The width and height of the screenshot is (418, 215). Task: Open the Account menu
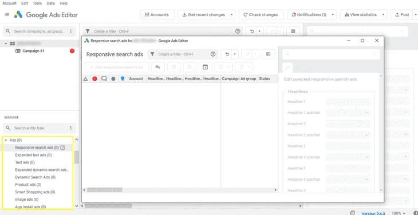(x=9, y=3)
